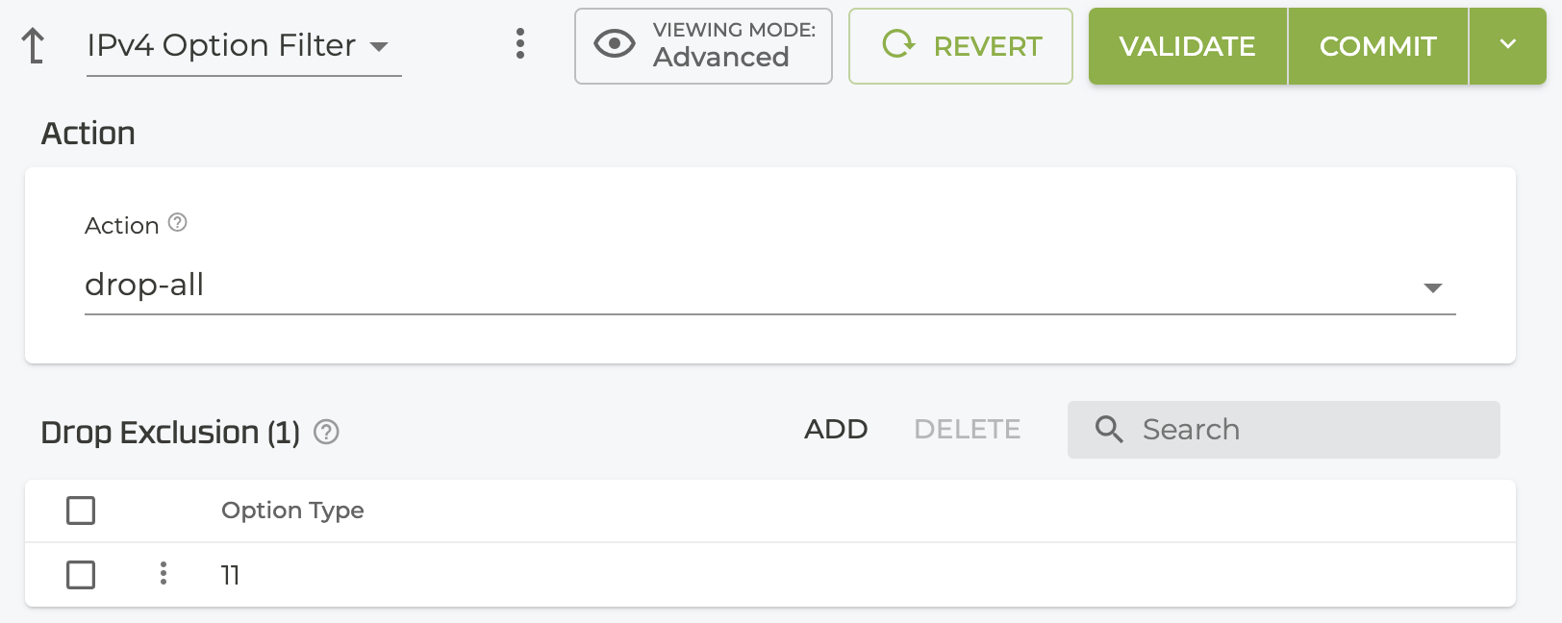This screenshot has height=623, width=1562.
Task: Expand the arrow next to COMMIT
Action: [x=1507, y=45]
